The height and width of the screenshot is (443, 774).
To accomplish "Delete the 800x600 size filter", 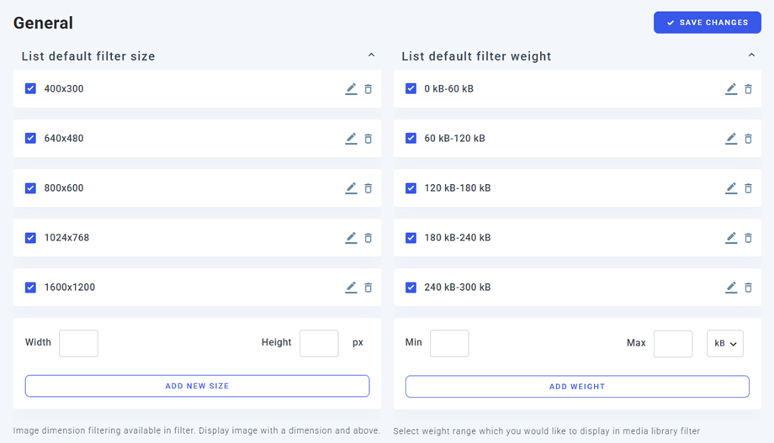I will 368,188.
